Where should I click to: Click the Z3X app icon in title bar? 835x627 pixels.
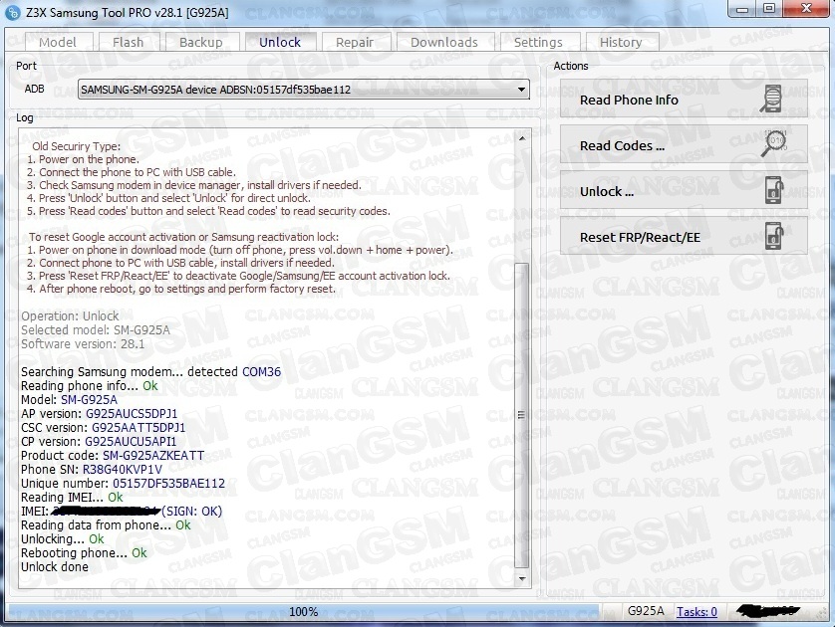(13, 12)
